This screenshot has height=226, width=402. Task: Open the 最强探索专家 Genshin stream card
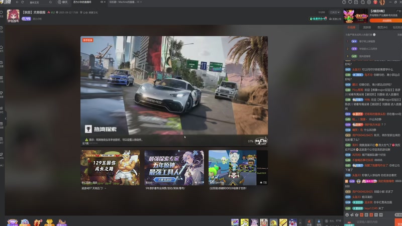point(174,168)
